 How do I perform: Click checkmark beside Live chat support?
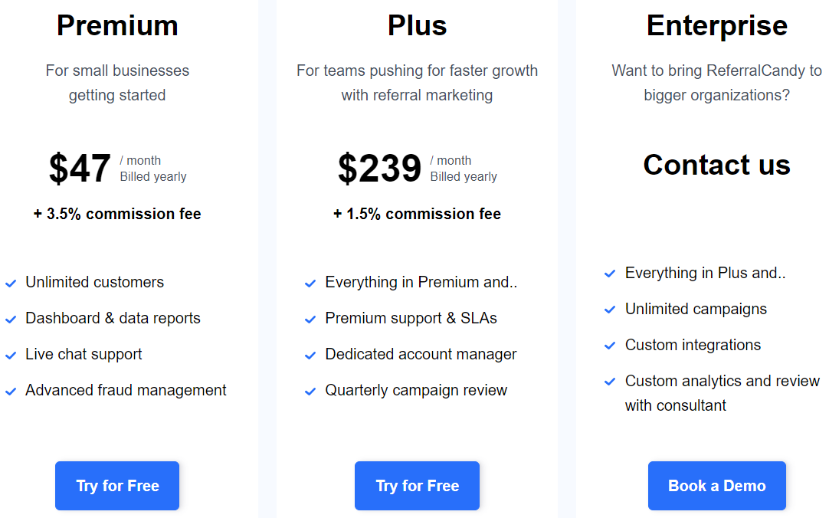point(11,356)
